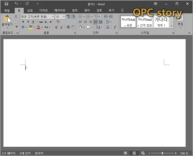The image size is (193, 156).
Task: Select the Format Painter brush
Action: coord(16,27)
